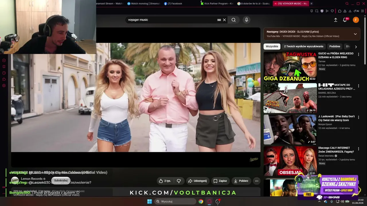The width and height of the screenshot is (367, 206).
Task: Open the browser AI assistant button
Action: pyautogui.click(x=356, y=11)
